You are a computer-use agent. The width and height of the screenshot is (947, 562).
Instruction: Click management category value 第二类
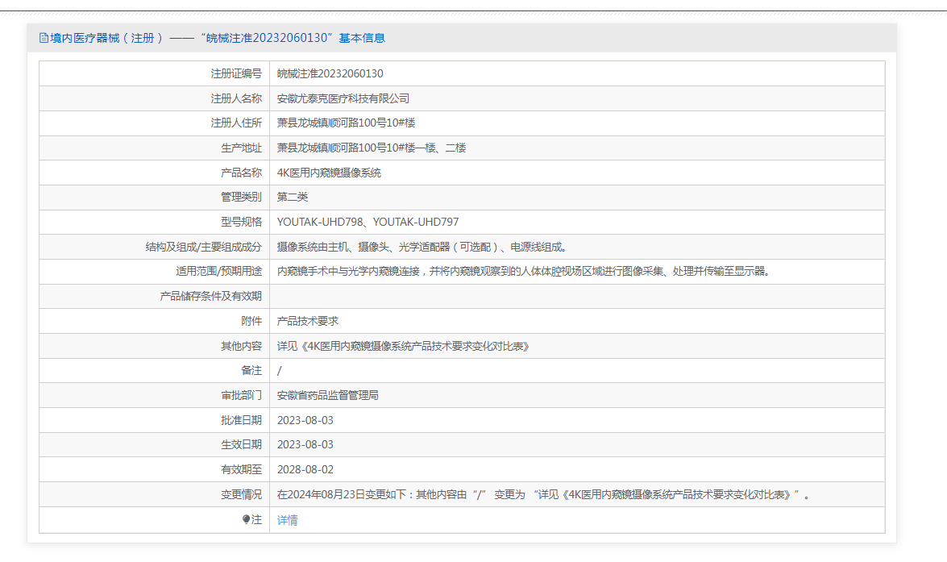293,197
